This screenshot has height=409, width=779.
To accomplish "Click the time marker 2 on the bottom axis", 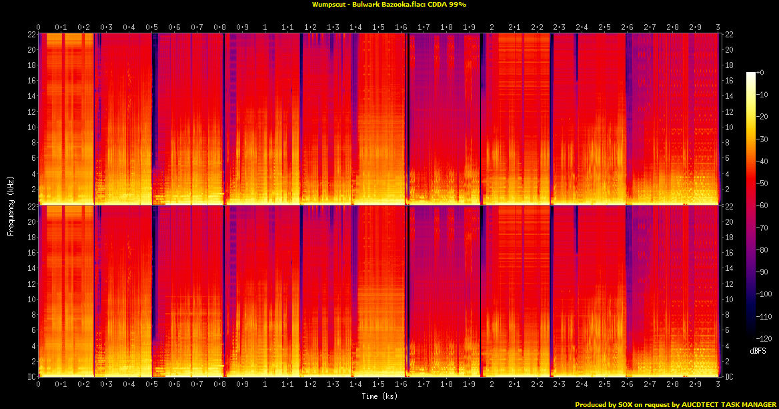I will click(492, 385).
